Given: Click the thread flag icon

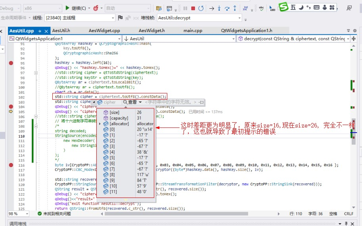Looking at the screenshot, I should pyautogui.click(x=120, y=18).
